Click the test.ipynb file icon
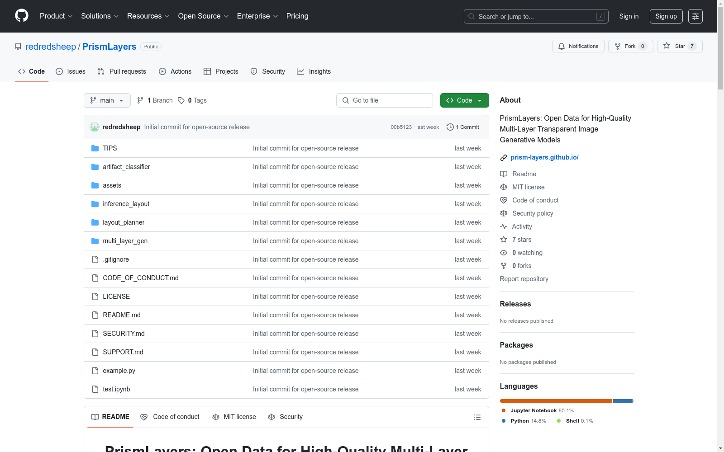 pyautogui.click(x=95, y=389)
